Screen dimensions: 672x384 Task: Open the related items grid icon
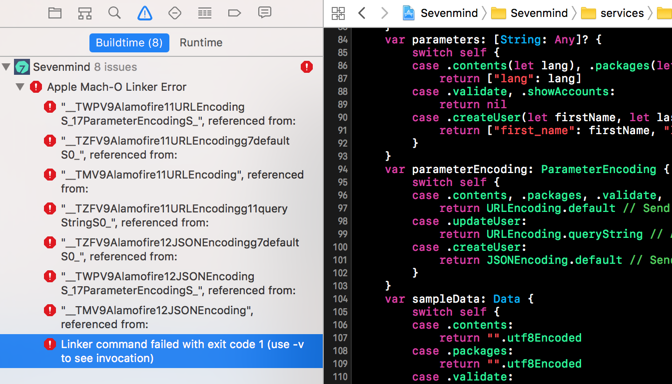pos(338,13)
